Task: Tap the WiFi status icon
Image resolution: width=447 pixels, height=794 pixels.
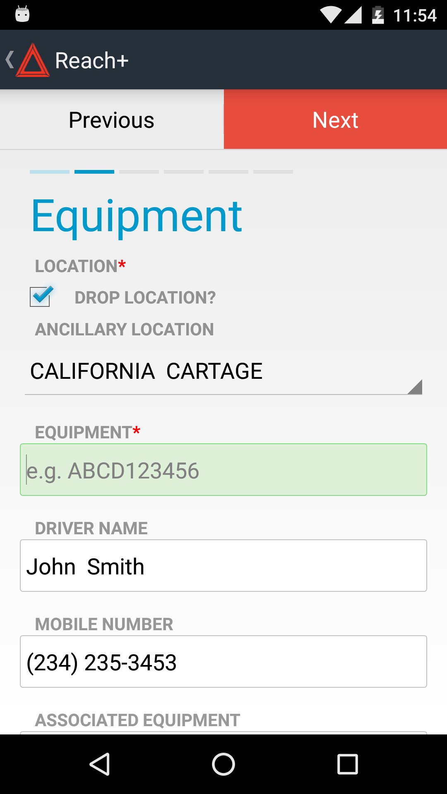Action: pyautogui.click(x=330, y=15)
